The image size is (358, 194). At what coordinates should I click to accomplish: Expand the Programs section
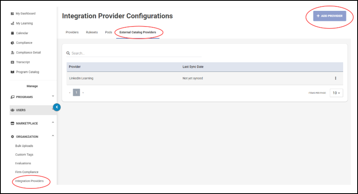pos(53,96)
